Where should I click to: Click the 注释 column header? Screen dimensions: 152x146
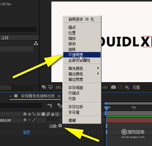pos(5,38)
